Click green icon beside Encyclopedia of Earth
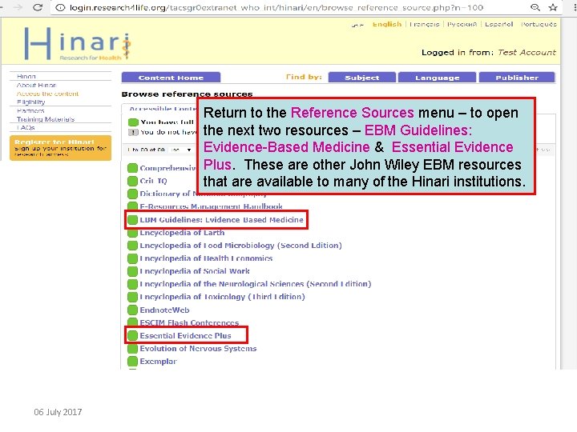Screen dimensions: 577x432 [132, 233]
